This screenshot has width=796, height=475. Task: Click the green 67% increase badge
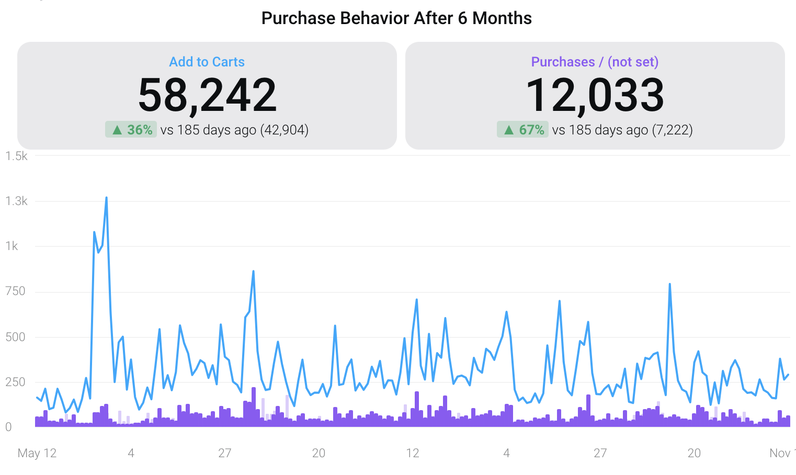tap(523, 130)
